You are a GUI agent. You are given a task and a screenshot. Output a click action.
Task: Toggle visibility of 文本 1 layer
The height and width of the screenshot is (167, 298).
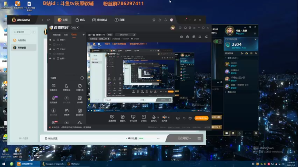coord(50,40)
